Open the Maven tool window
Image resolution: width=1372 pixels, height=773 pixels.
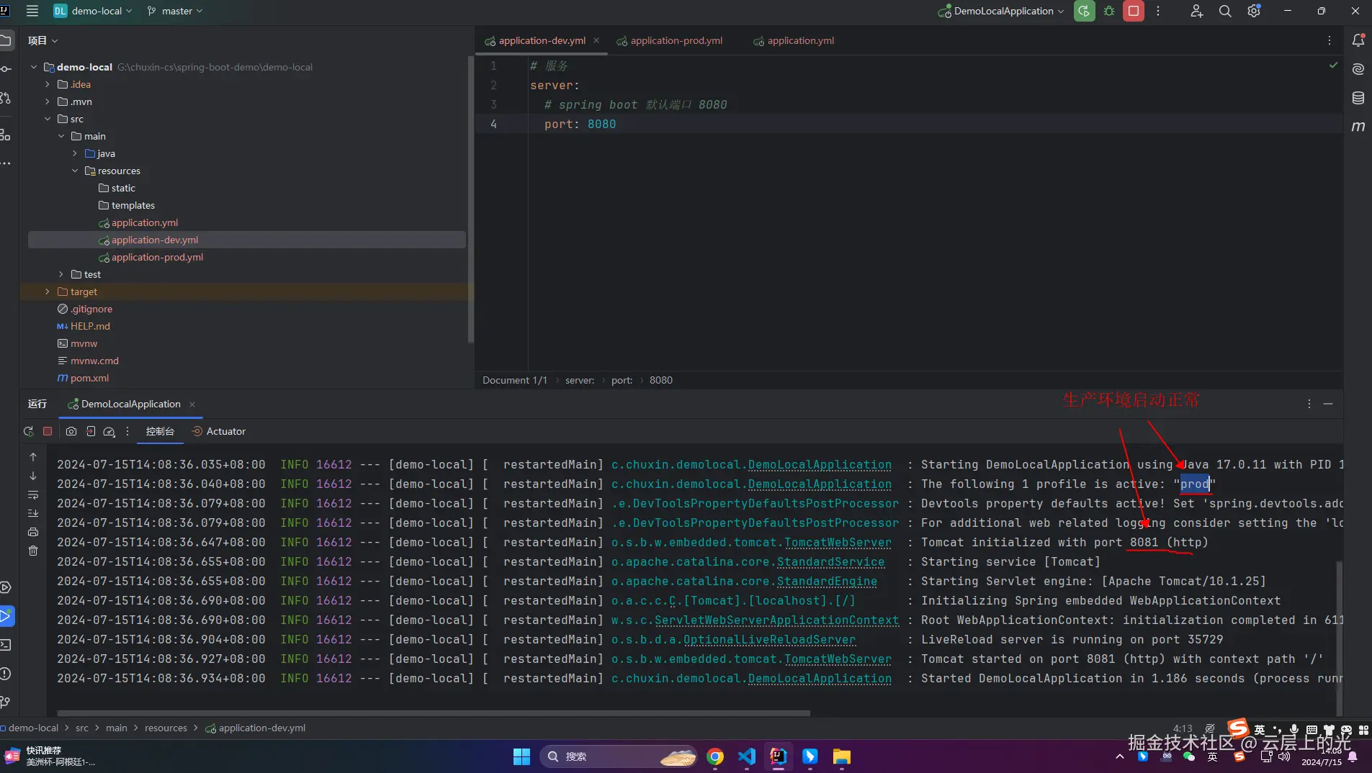point(1358,127)
